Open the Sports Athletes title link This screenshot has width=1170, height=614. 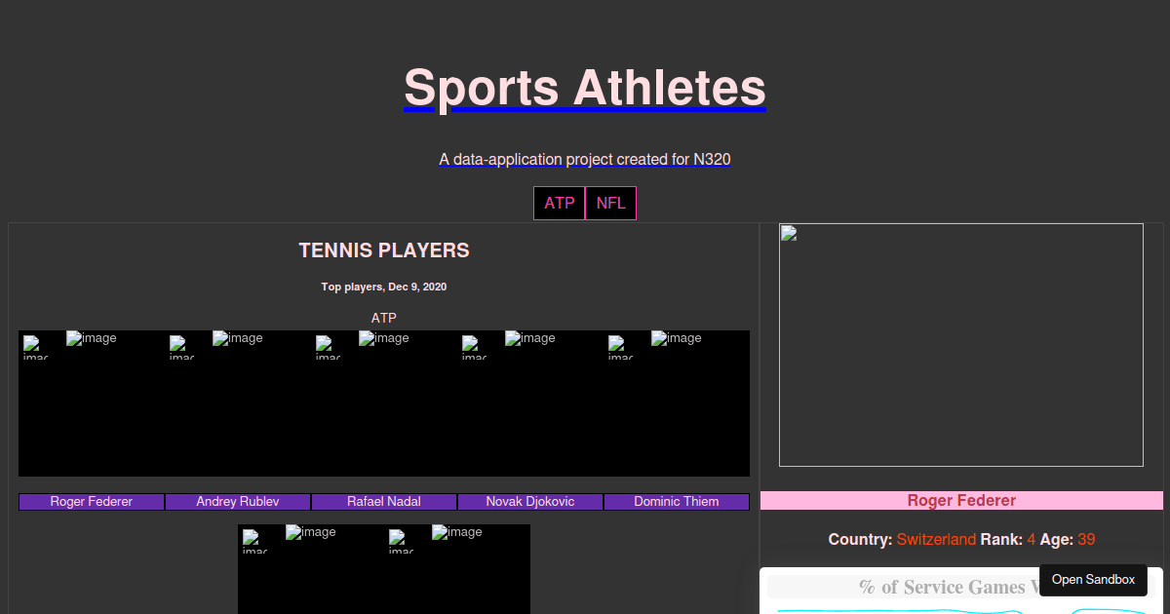[x=585, y=88]
